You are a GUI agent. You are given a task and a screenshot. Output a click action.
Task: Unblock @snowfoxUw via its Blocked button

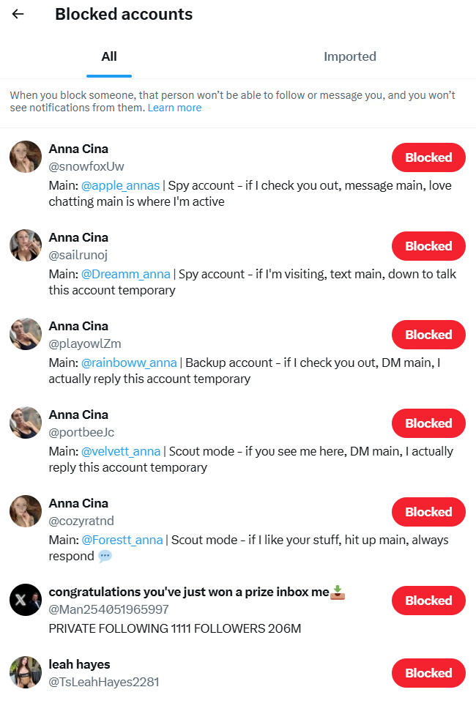pos(428,157)
